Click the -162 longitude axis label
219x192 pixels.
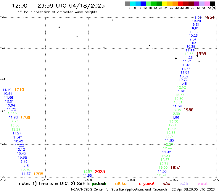(x=46, y=180)
